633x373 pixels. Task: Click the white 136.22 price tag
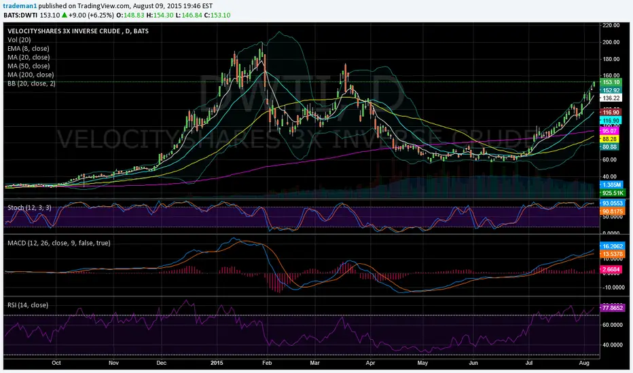click(x=611, y=98)
